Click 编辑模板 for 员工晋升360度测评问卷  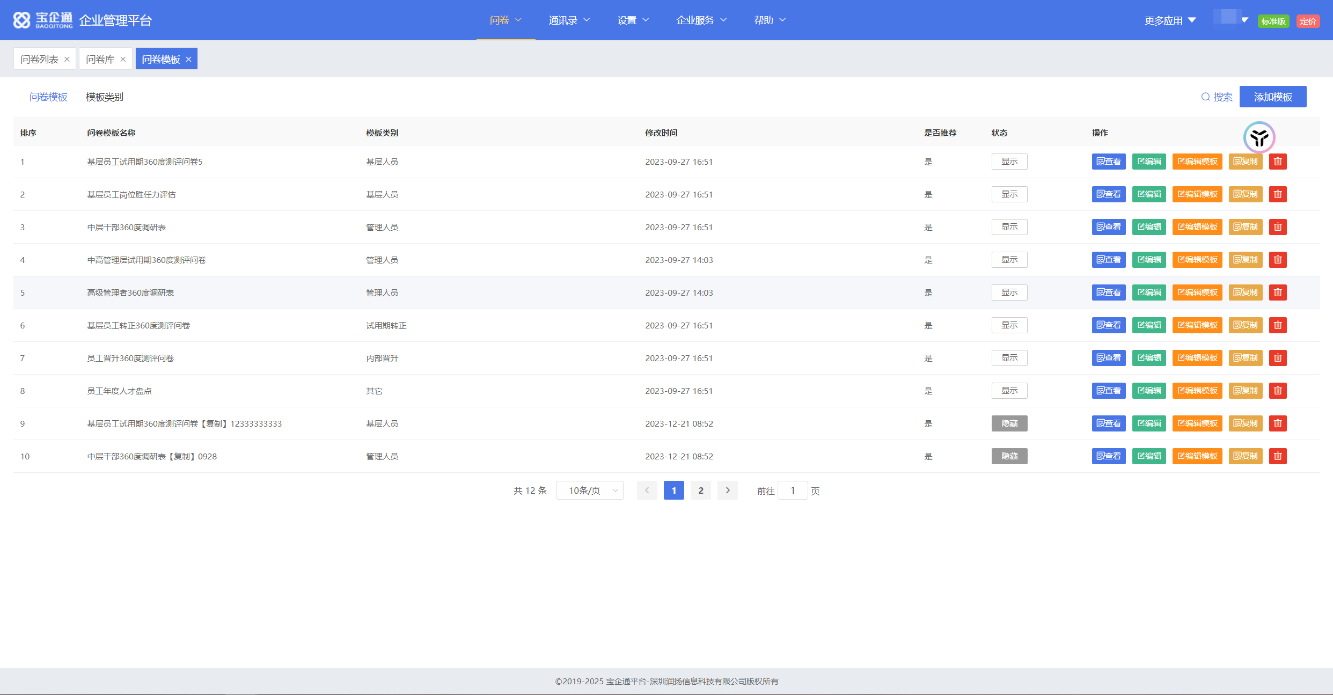tap(1197, 358)
